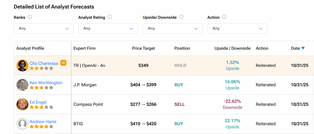Click the $410 → $420 price target
Viewport: 314px width, 134px height.
pyautogui.click(x=144, y=124)
